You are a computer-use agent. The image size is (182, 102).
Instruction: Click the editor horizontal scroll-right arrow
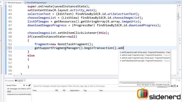175,76
